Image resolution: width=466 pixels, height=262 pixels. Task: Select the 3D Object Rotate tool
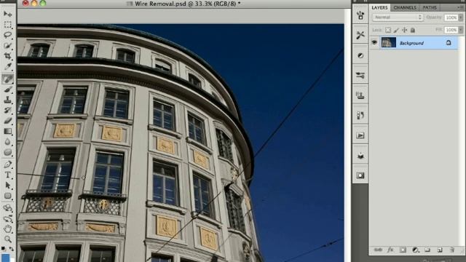point(8,207)
